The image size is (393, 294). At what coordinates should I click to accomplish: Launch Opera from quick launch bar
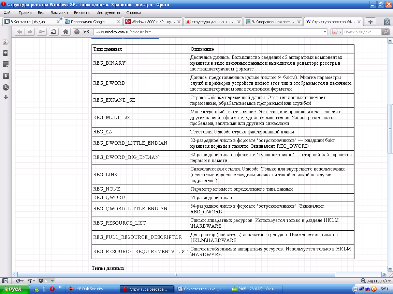[x=52, y=289]
